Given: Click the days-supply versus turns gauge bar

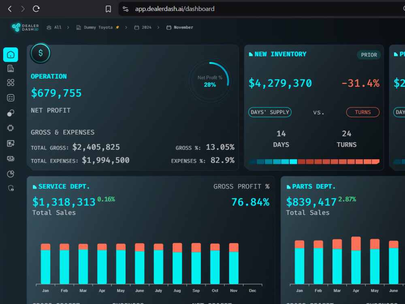Looking at the screenshot, I should 314,162.
